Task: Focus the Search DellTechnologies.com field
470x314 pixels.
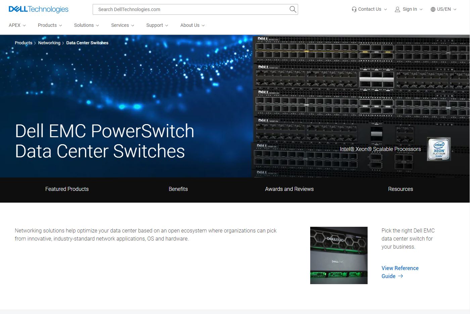Action: (195, 9)
